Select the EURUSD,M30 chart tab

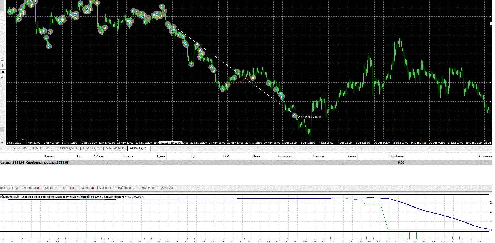click(x=67, y=148)
